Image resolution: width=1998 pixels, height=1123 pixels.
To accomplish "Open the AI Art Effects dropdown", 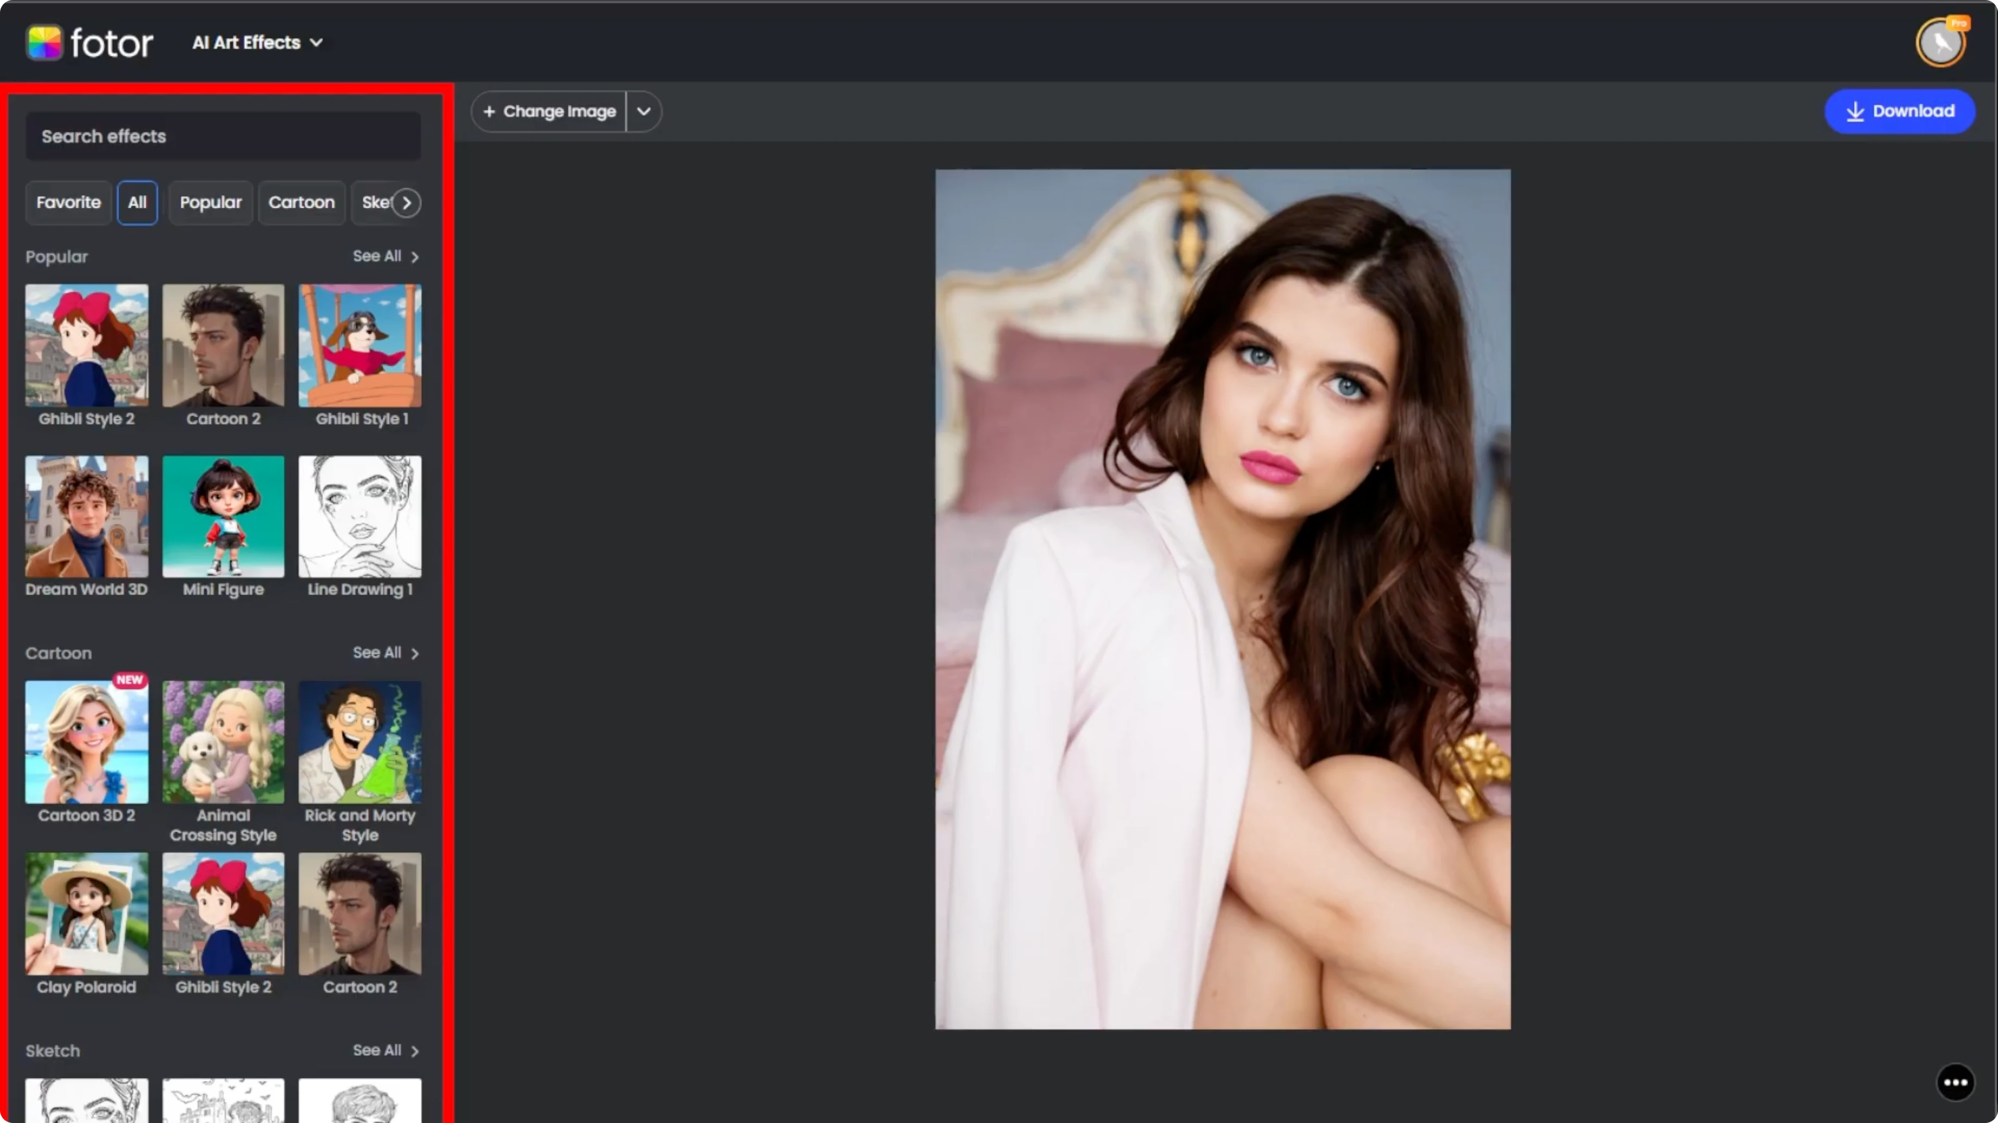I will click(257, 43).
